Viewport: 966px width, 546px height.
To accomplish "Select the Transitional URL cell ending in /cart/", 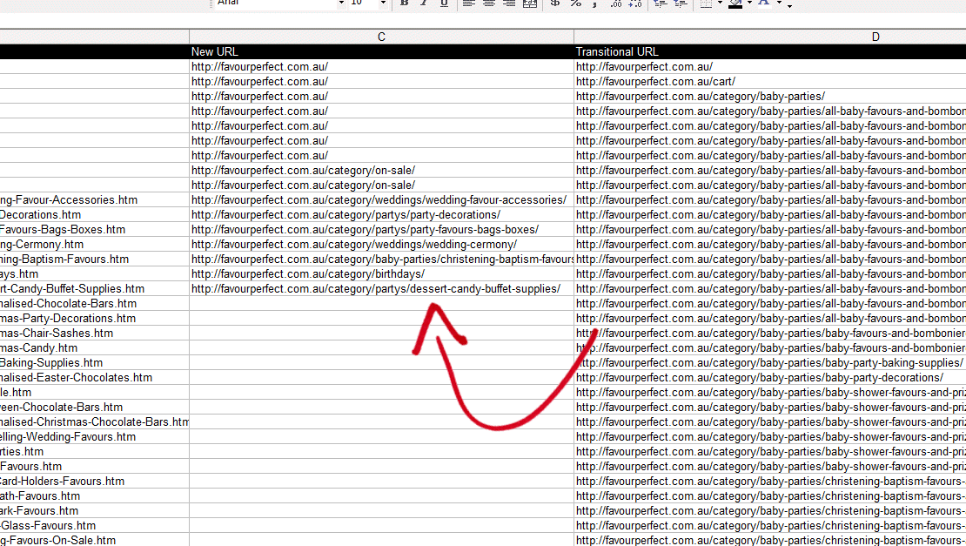I will (x=770, y=81).
